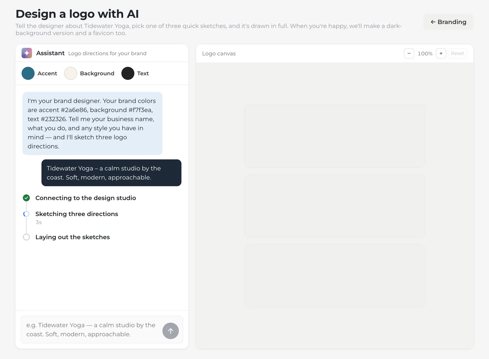Click the 'Logo canvas' label
This screenshot has height=359, width=489.
click(x=219, y=53)
